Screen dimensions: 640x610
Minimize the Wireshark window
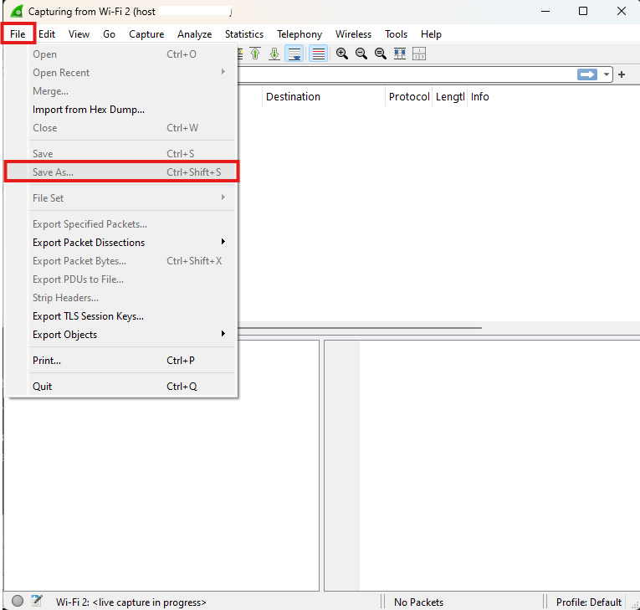(545, 11)
